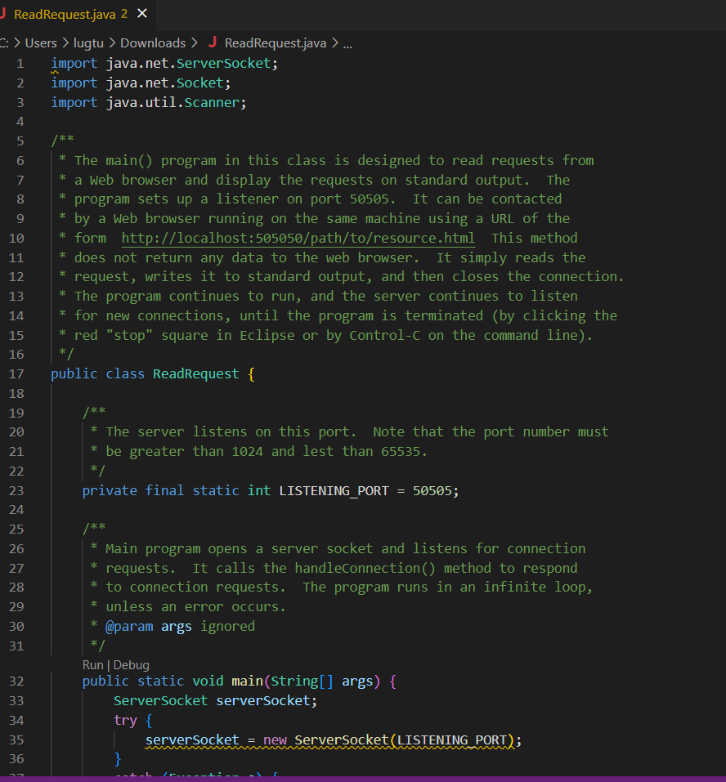Click the public class ReadRequest declaration
Viewport: 726px width, 782px height.
151,373
